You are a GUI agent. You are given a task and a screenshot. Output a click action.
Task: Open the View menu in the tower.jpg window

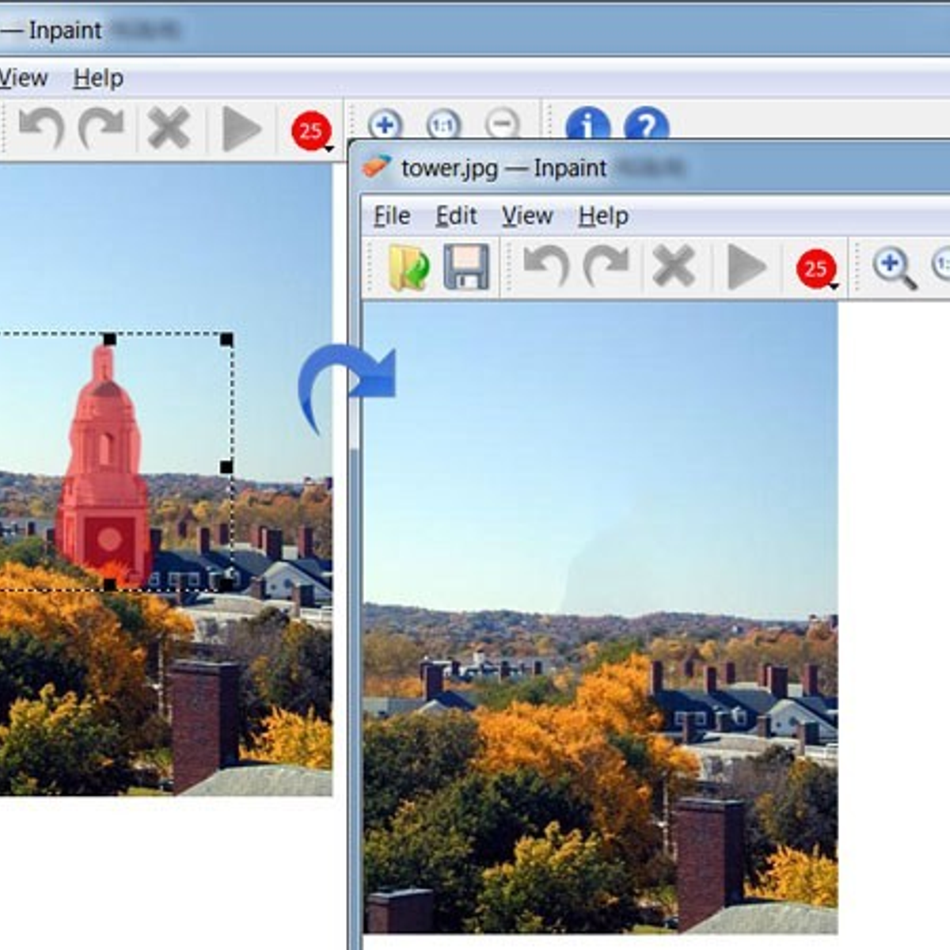click(x=526, y=216)
